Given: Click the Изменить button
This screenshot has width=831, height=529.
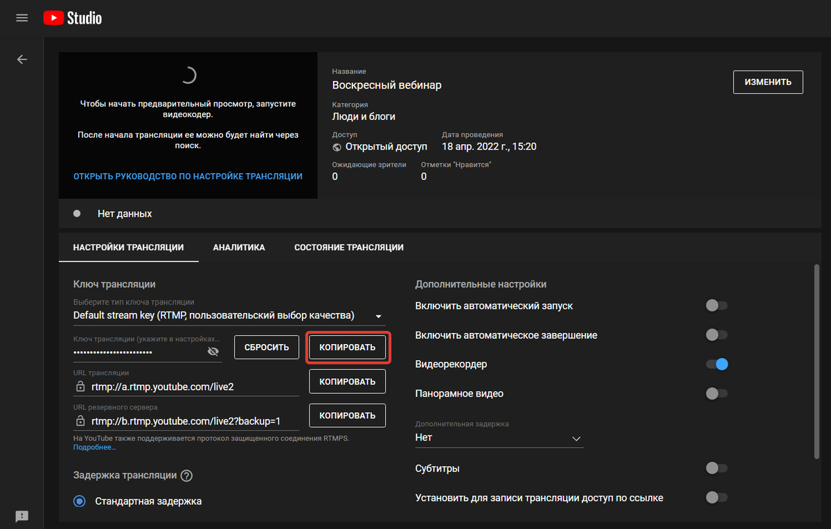Looking at the screenshot, I should click(767, 82).
